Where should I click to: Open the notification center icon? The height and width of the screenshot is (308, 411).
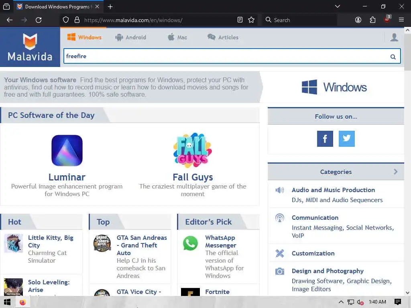[397, 302]
